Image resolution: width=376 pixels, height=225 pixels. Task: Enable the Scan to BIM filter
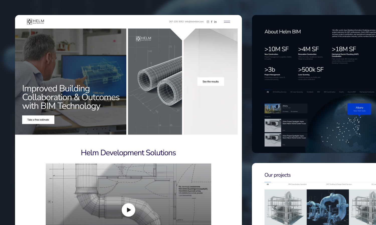[352, 92]
